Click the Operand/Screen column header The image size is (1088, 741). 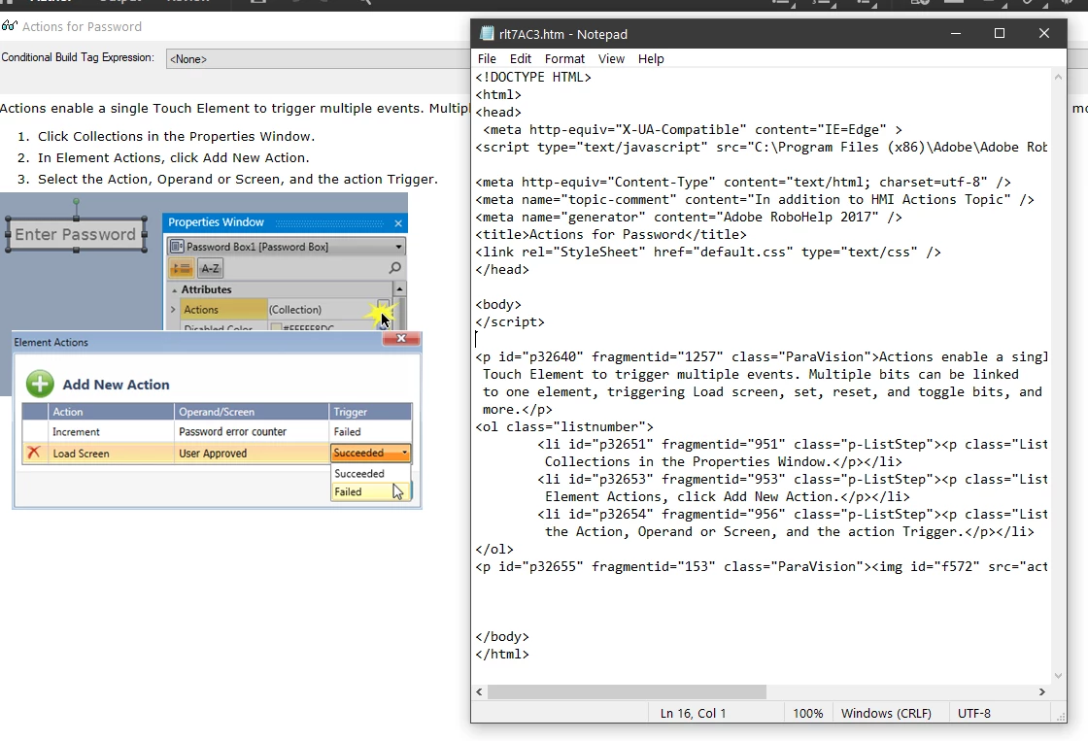[252, 412]
